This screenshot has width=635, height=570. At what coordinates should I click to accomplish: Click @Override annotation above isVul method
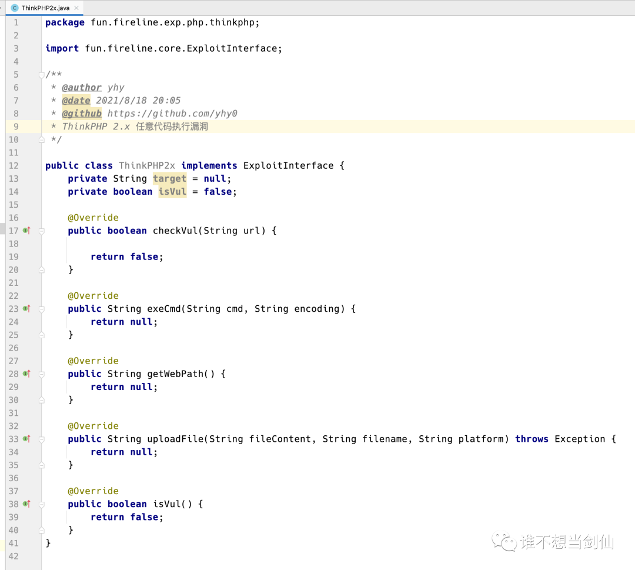tap(93, 491)
